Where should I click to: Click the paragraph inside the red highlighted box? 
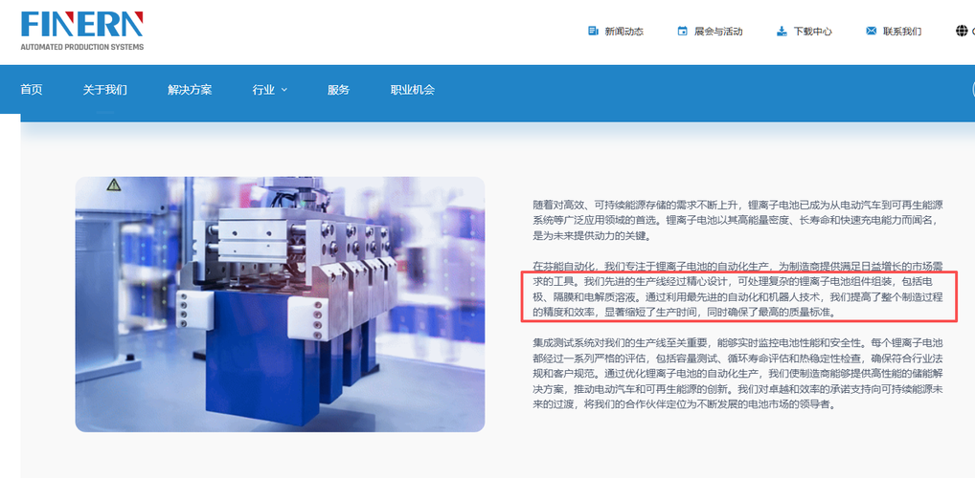tap(738, 296)
